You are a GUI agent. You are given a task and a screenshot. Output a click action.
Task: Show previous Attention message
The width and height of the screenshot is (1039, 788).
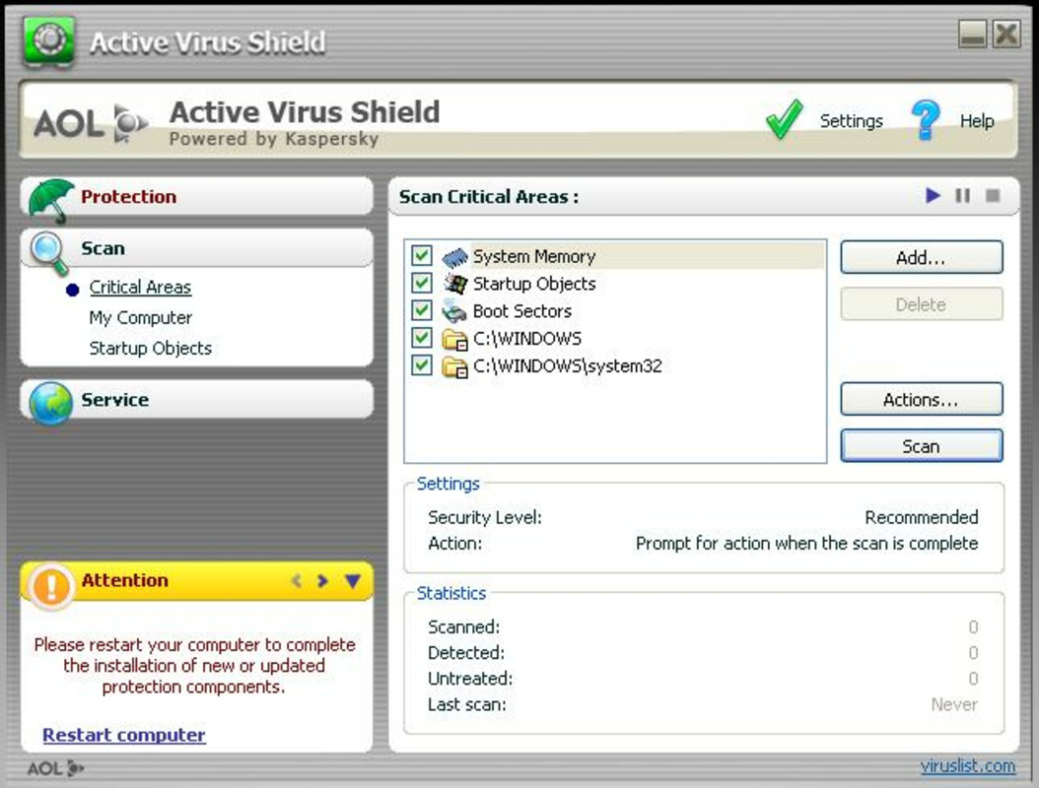coord(296,581)
